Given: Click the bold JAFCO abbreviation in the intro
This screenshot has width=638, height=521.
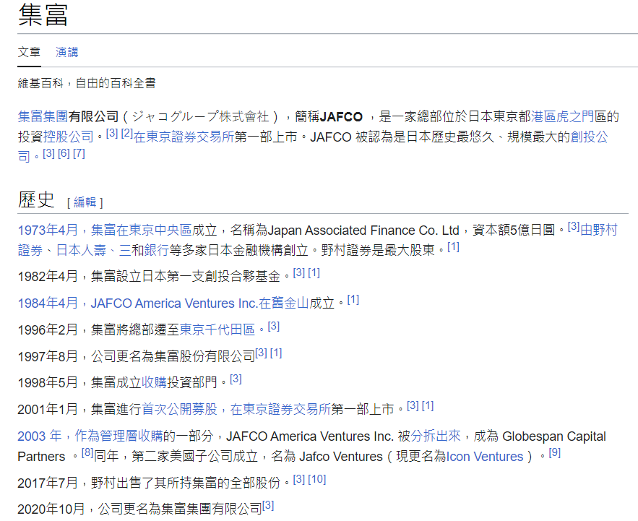Looking at the screenshot, I should coord(341,117).
